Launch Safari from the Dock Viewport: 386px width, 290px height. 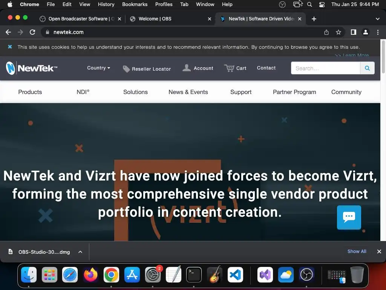tap(70, 275)
